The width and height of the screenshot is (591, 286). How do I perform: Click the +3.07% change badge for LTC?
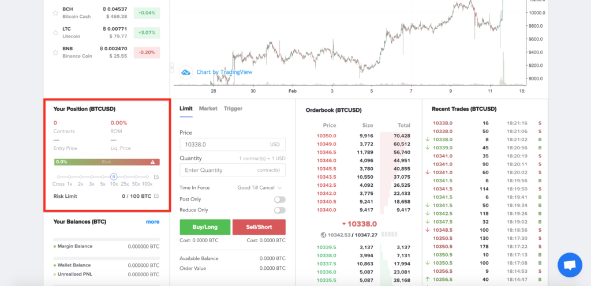[x=147, y=33]
